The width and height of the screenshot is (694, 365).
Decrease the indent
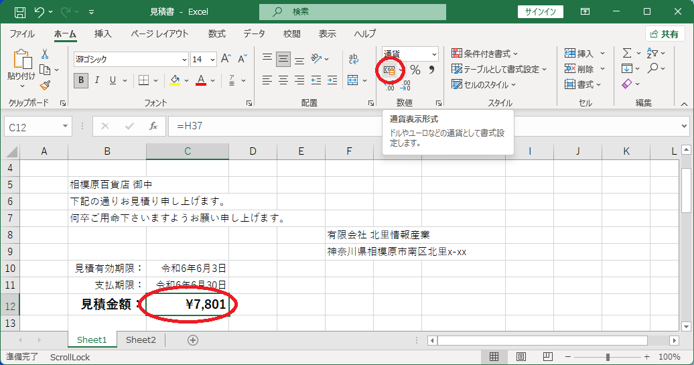point(316,80)
